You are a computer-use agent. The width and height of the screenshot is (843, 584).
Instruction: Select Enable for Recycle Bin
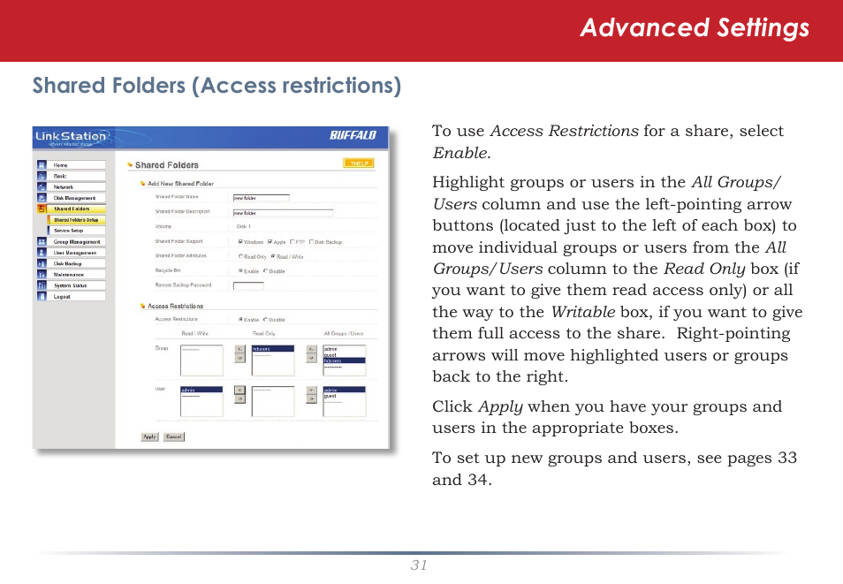241,271
